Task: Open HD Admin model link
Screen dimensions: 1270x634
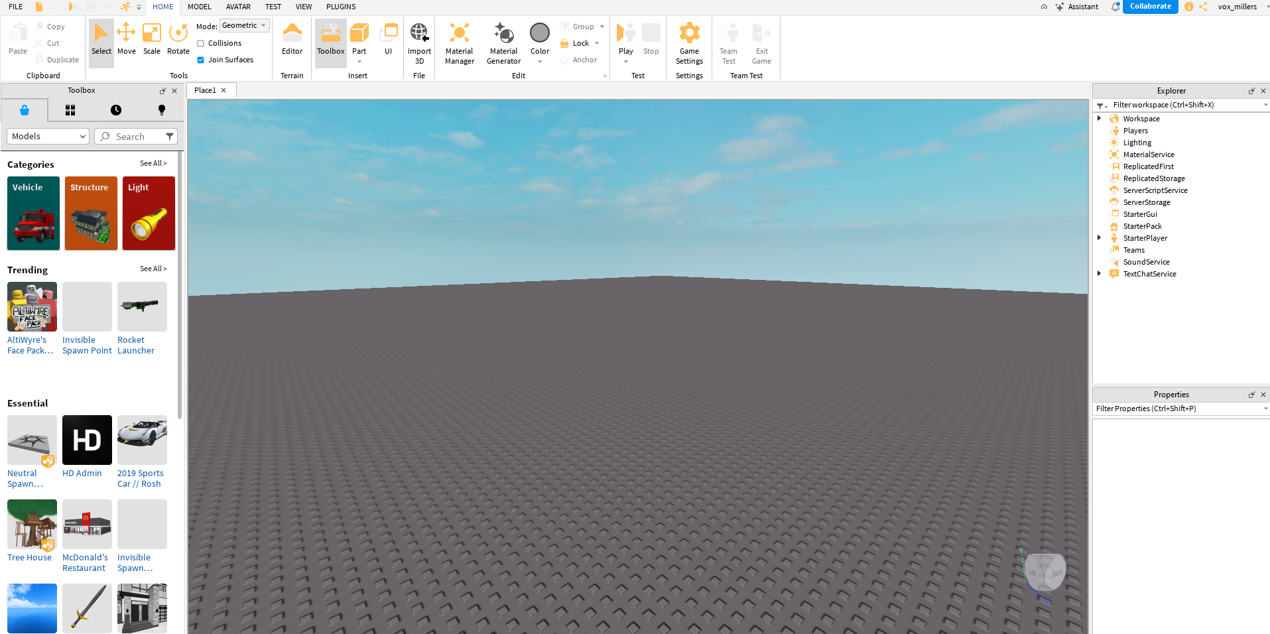Action: (82, 473)
